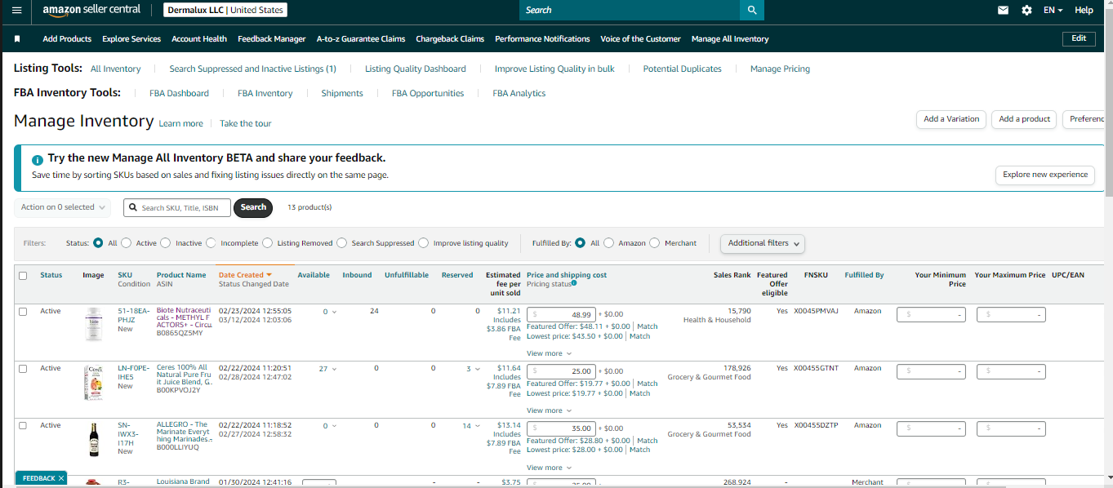Select the Inactive status filter
Viewport: 1113px width, 488px height.
click(x=166, y=243)
